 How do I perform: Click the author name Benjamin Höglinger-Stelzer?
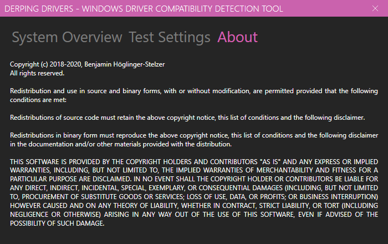point(125,64)
